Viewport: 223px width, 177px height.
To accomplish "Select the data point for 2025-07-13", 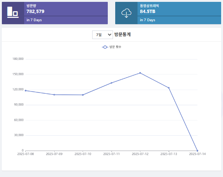I will coord(169,88).
